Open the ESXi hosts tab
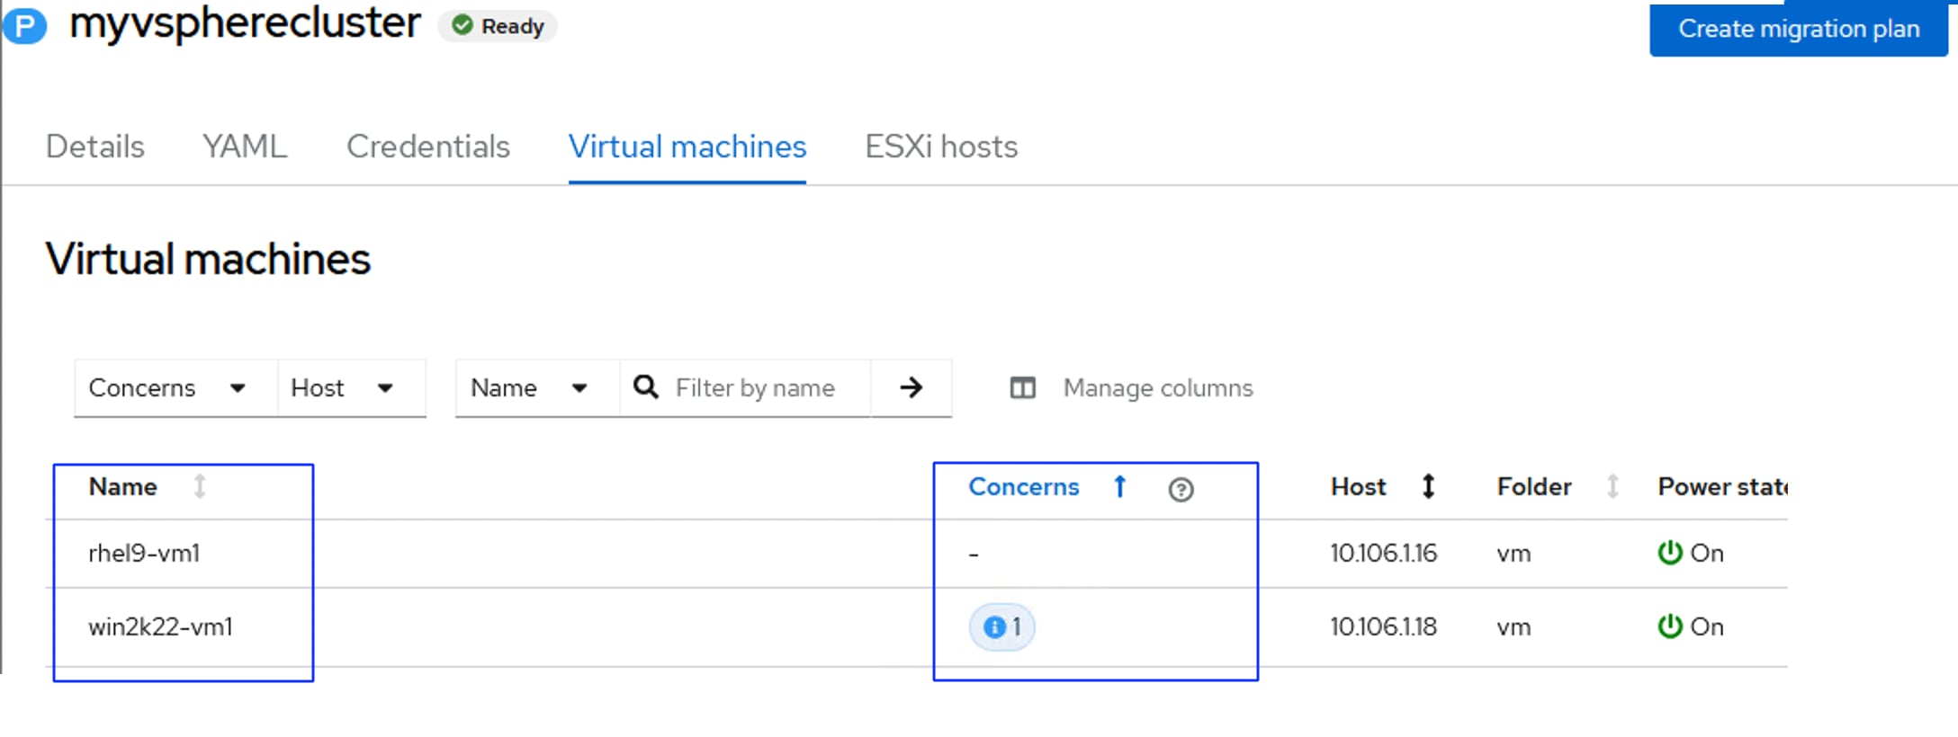 click(x=941, y=147)
